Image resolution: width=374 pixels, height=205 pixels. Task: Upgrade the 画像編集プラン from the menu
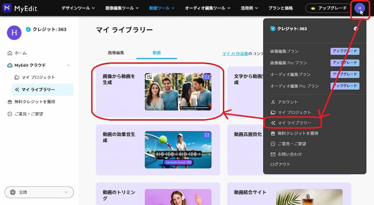345,51
